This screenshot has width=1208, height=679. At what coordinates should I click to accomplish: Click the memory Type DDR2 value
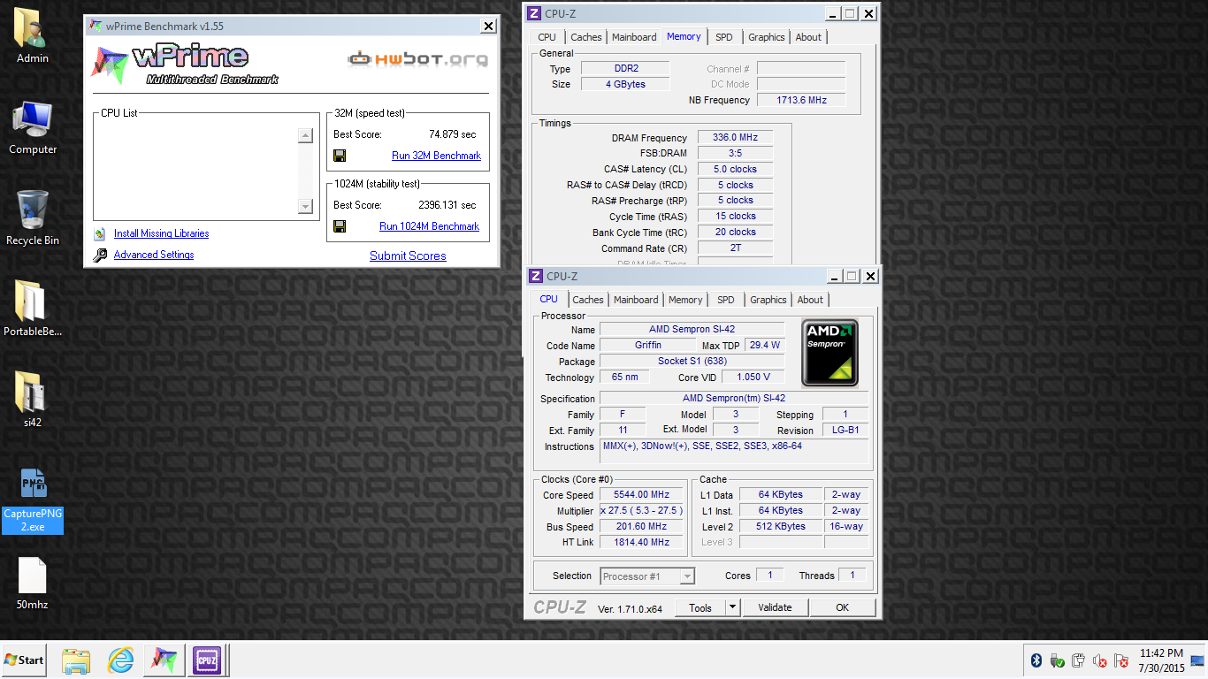[x=625, y=69]
